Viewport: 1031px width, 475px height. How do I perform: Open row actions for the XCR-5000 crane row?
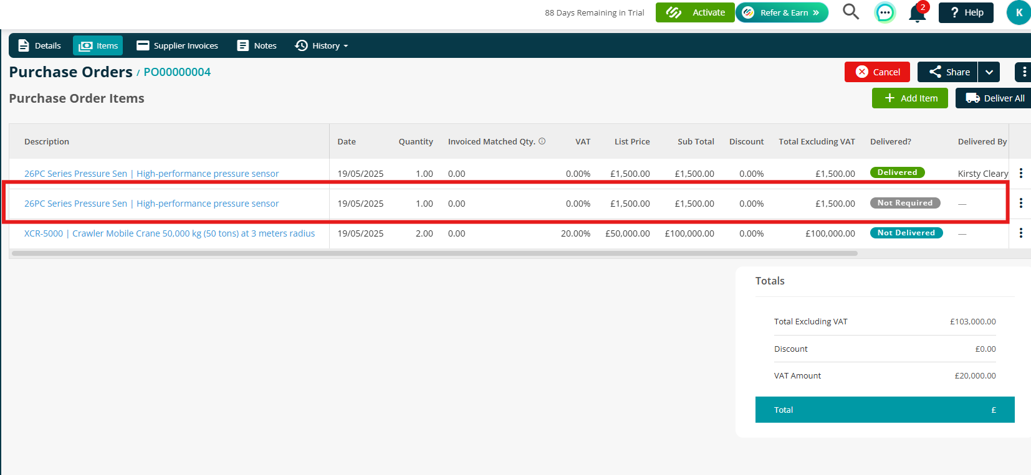[x=1020, y=233]
